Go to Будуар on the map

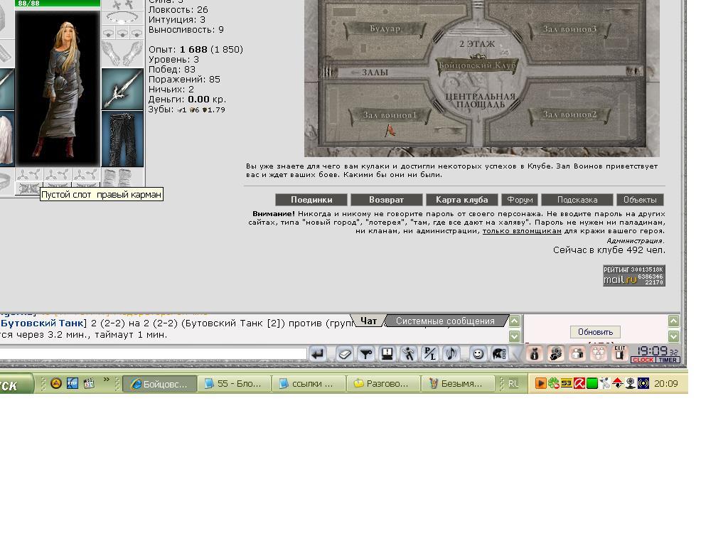point(385,28)
